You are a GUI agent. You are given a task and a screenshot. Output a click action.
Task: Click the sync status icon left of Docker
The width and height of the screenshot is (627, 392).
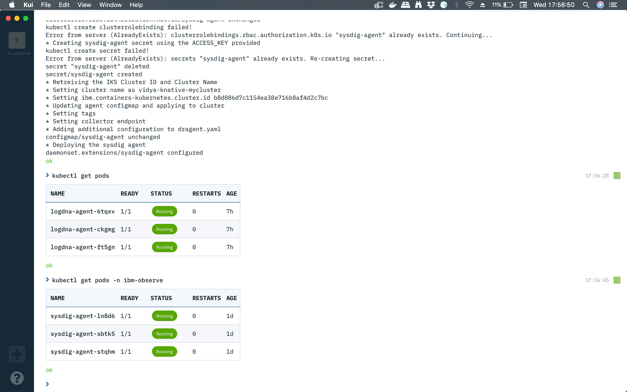(x=379, y=5)
